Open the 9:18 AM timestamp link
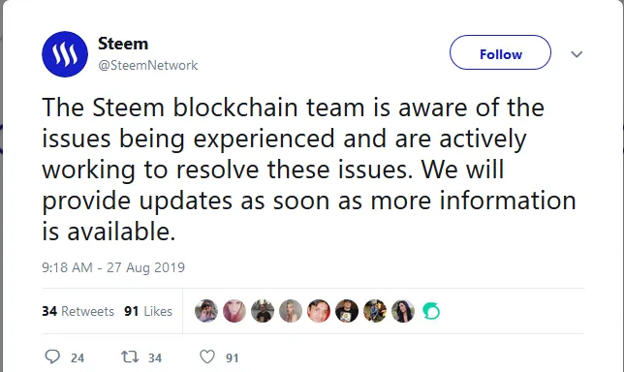The image size is (624, 372). 113,267
